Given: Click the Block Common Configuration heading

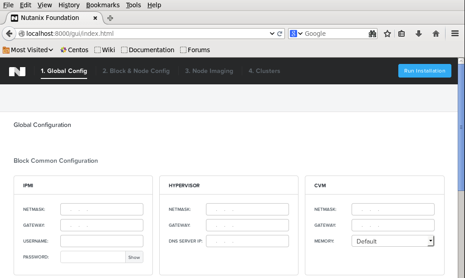Looking at the screenshot, I should coord(56,161).
